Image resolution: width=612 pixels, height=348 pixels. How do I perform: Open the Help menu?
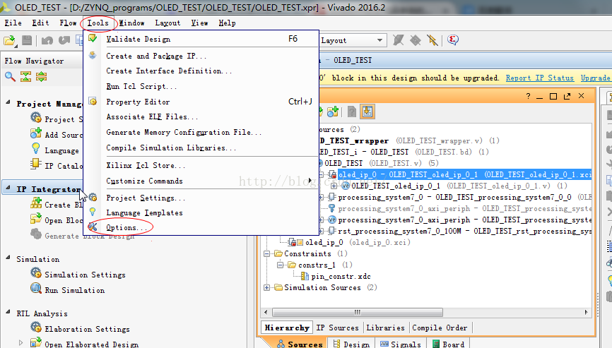click(x=227, y=23)
